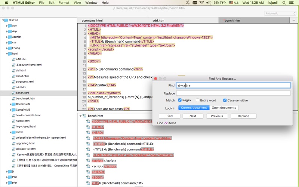Viewport: 299px width, 187px height.
Task: Select Current document search scope
Action: coord(194,108)
